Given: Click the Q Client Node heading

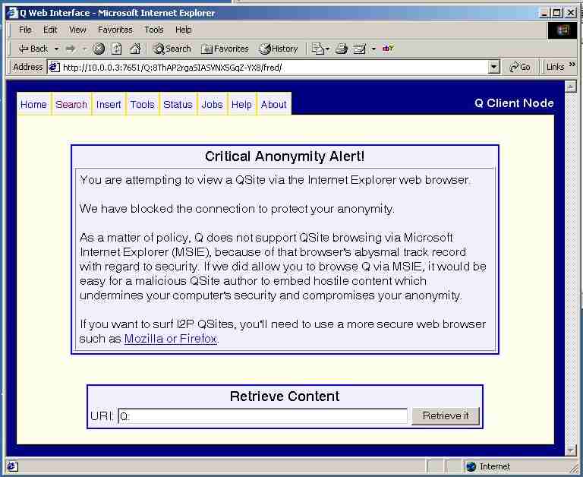Looking at the screenshot, I should tap(514, 103).
